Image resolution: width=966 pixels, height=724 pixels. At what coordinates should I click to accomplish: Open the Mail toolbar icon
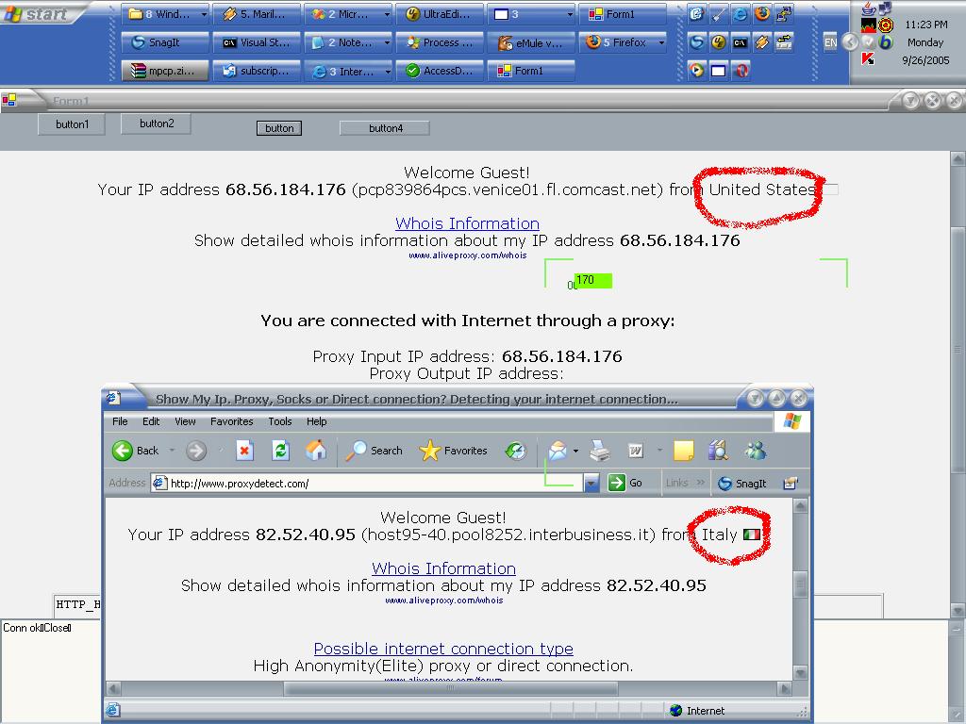click(x=558, y=451)
